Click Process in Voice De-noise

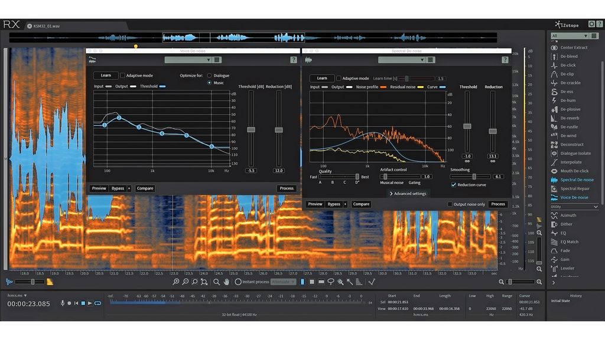(287, 188)
